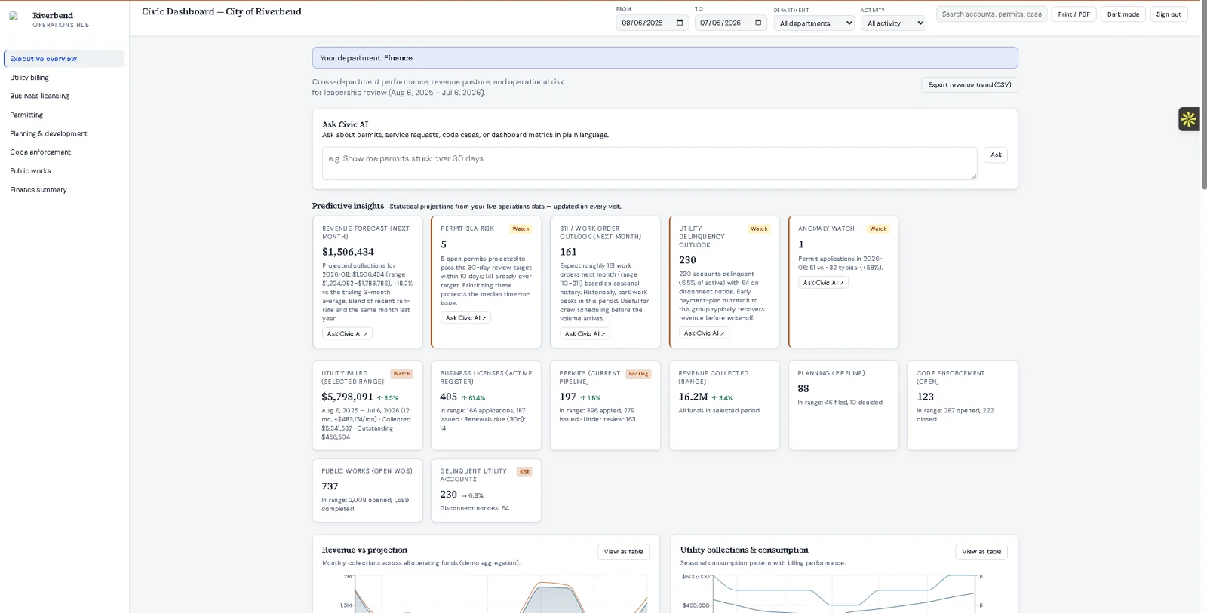Open Finance summary in sidebar
The height and width of the screenshot is (613, 1207).
coord(64,190)
